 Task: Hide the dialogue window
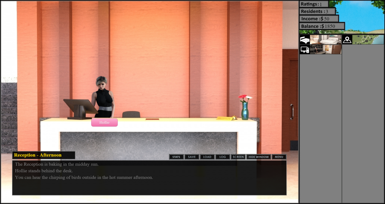[259, 157]
